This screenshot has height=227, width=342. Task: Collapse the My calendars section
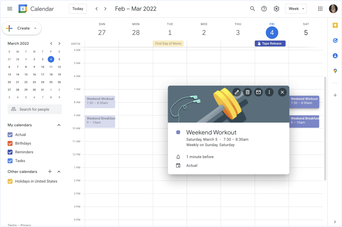pos(59,125)
